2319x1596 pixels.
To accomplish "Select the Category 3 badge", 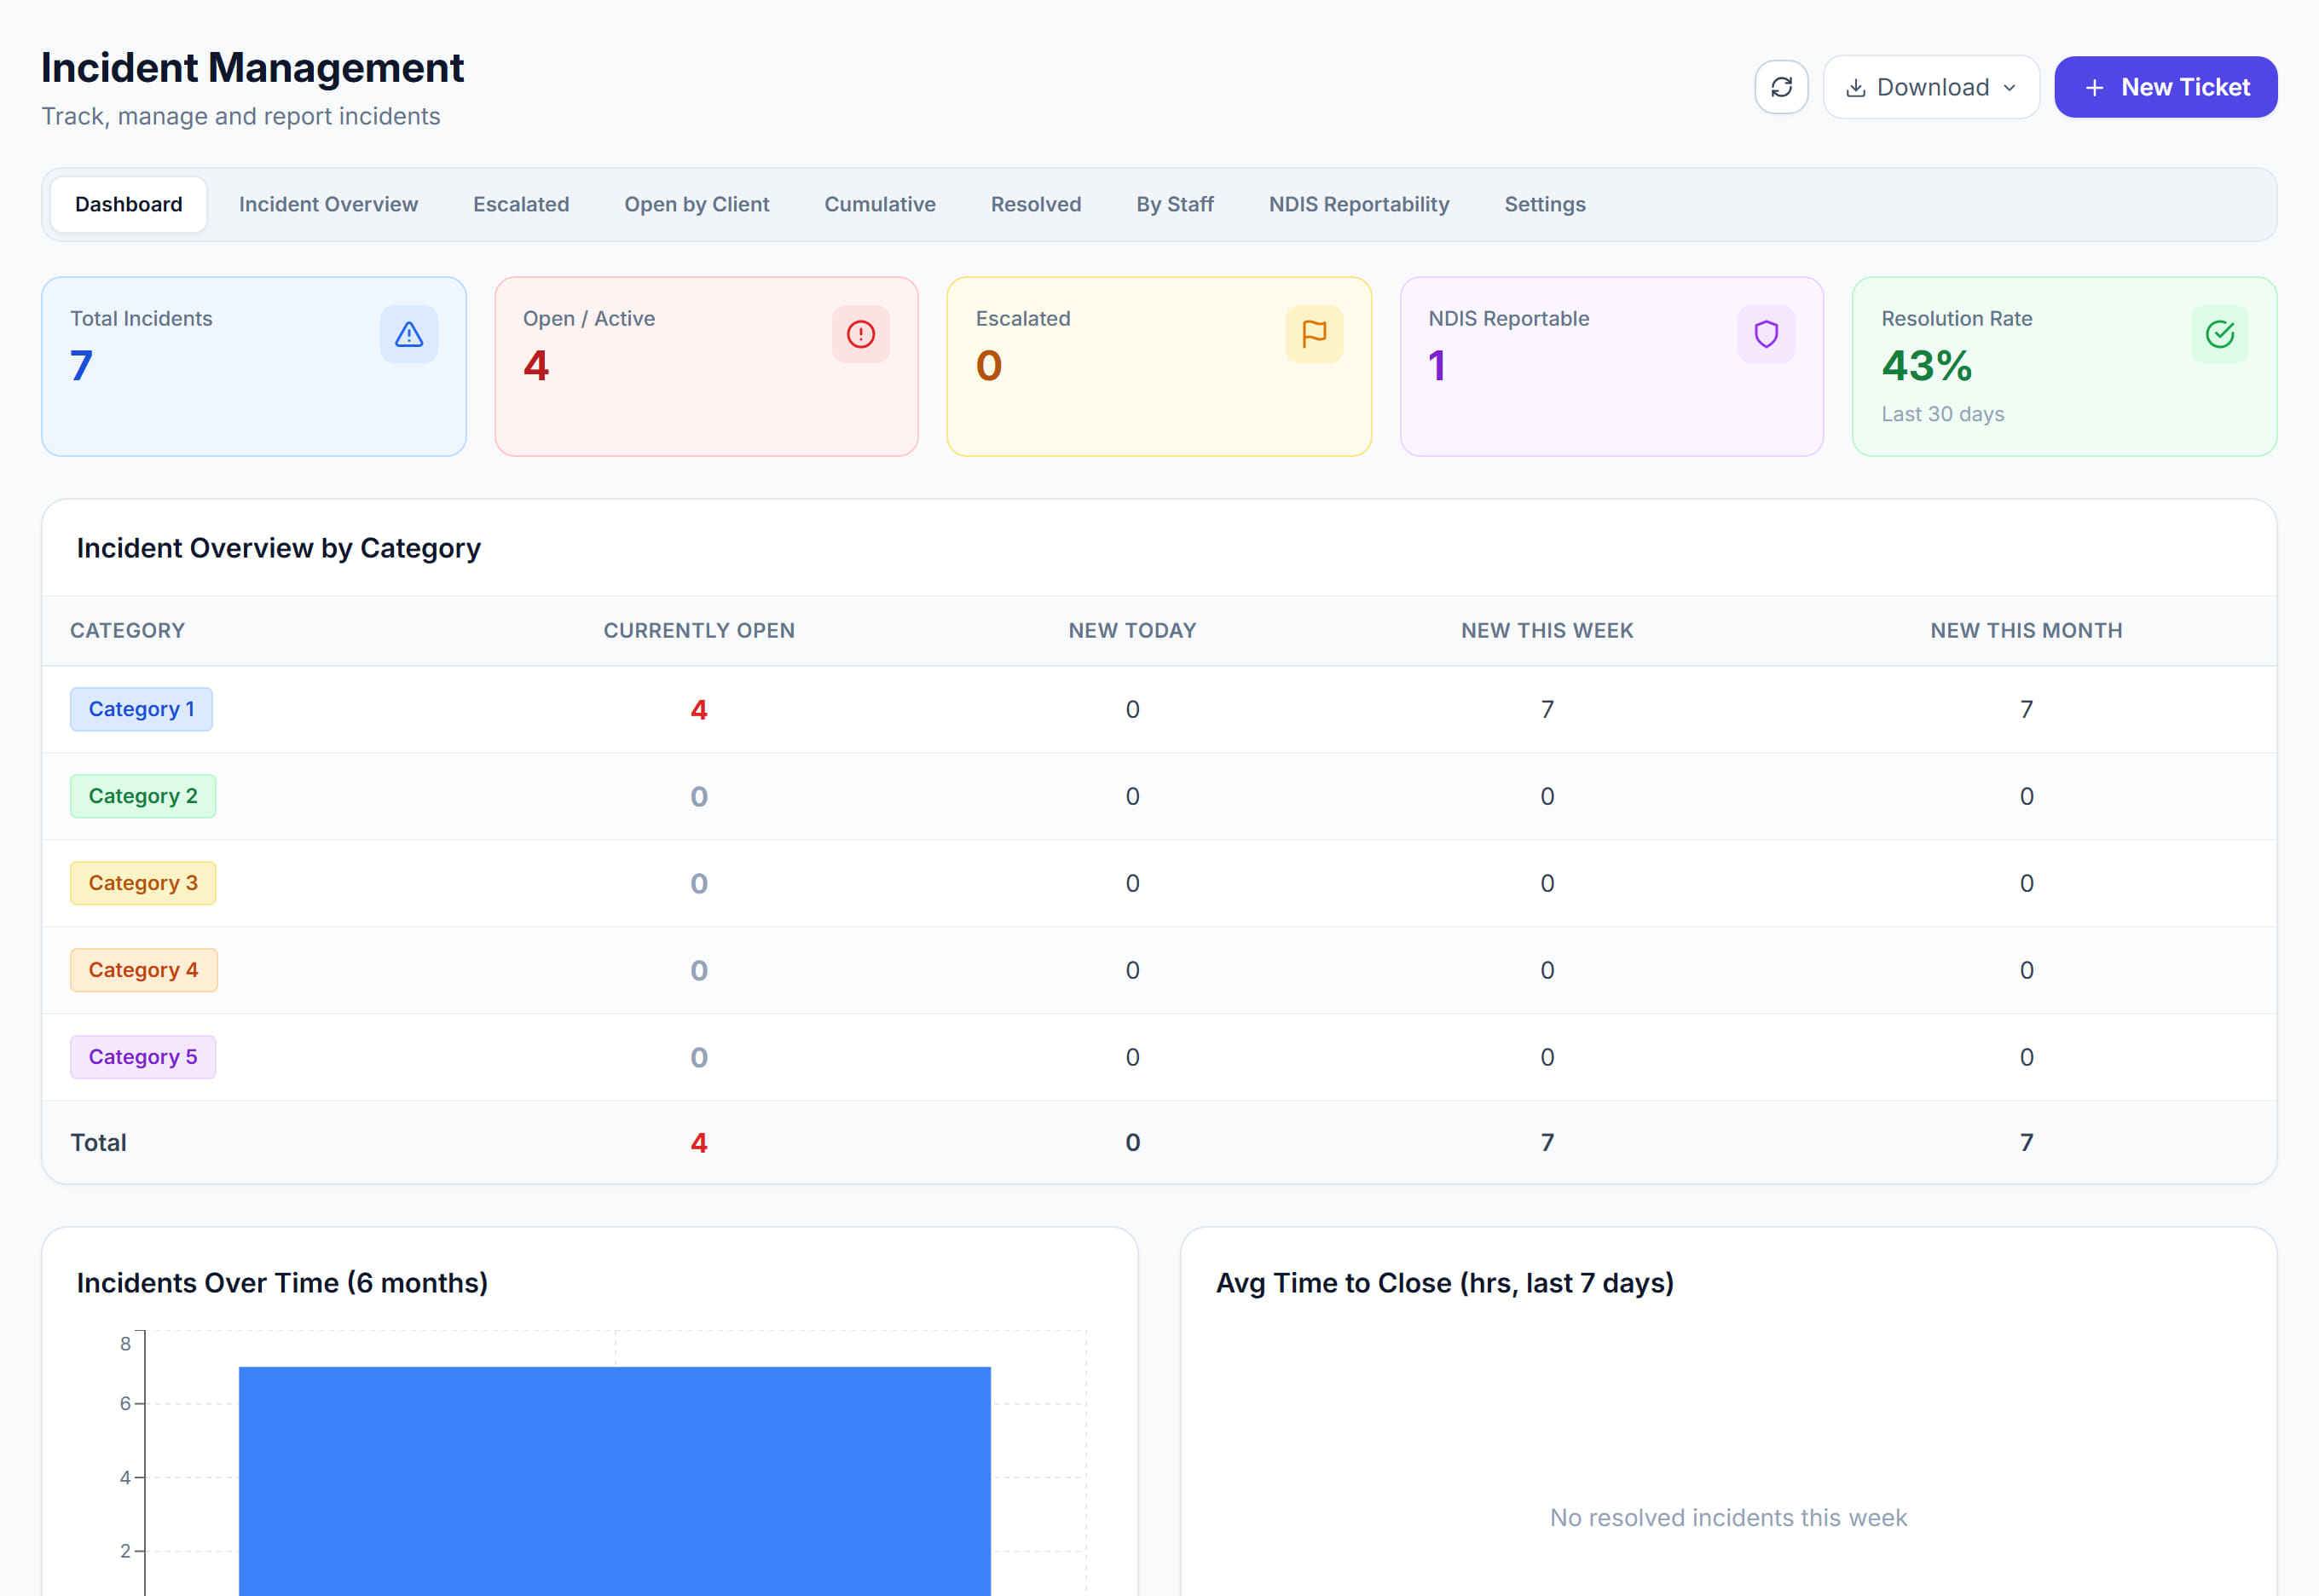I will [143, 883].
